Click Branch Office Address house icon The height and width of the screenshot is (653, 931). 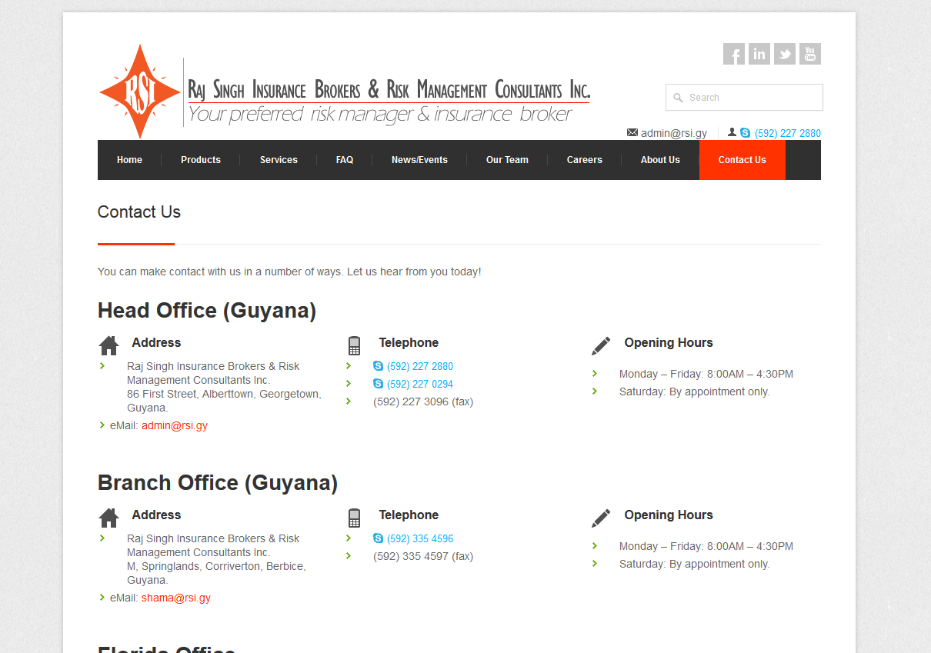(109, 518)
